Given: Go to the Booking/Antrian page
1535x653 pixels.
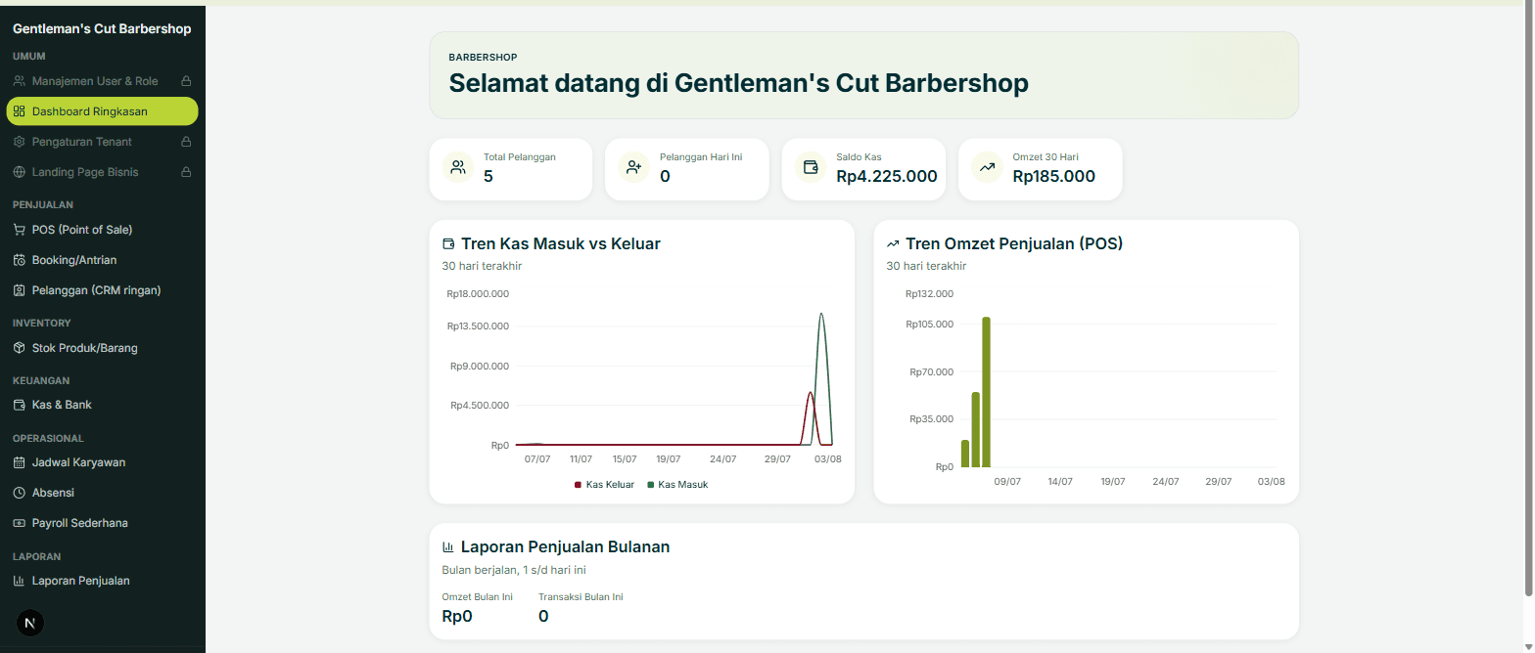Looking at the screenshot, I should point(102,260).
